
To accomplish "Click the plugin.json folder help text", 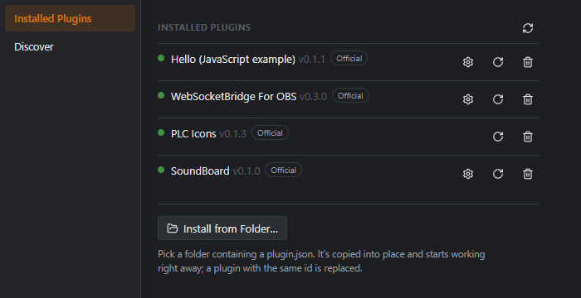I will click(321, 262).
